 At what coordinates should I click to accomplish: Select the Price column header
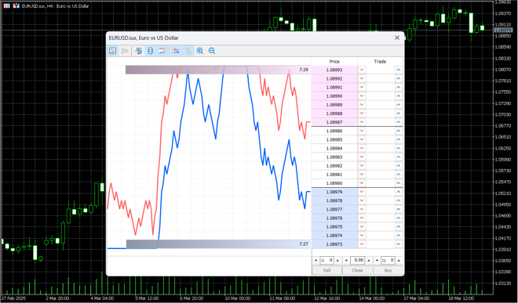pos(334,62)
